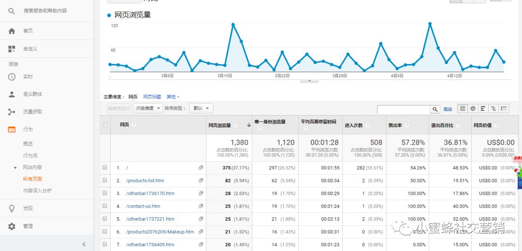Viewport: 522px width, 251px height.
Task: Open the 其他 primary dimension dropdown
Action: coord(173,97)
